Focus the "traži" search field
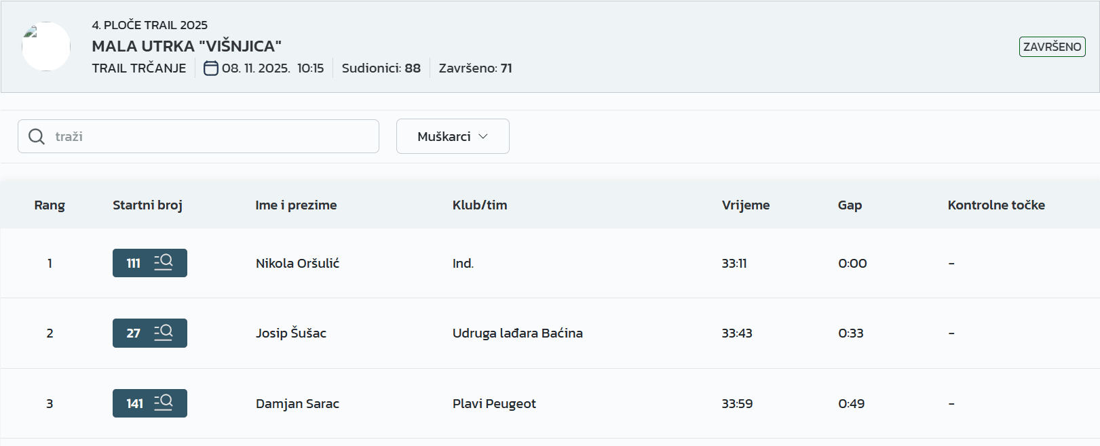 (210, 136)
